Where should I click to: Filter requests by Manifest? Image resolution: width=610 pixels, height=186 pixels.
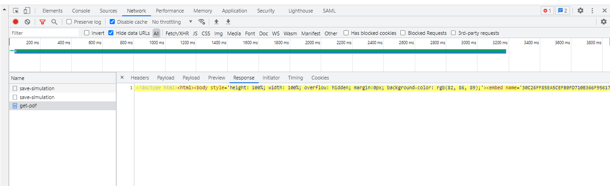311,33
